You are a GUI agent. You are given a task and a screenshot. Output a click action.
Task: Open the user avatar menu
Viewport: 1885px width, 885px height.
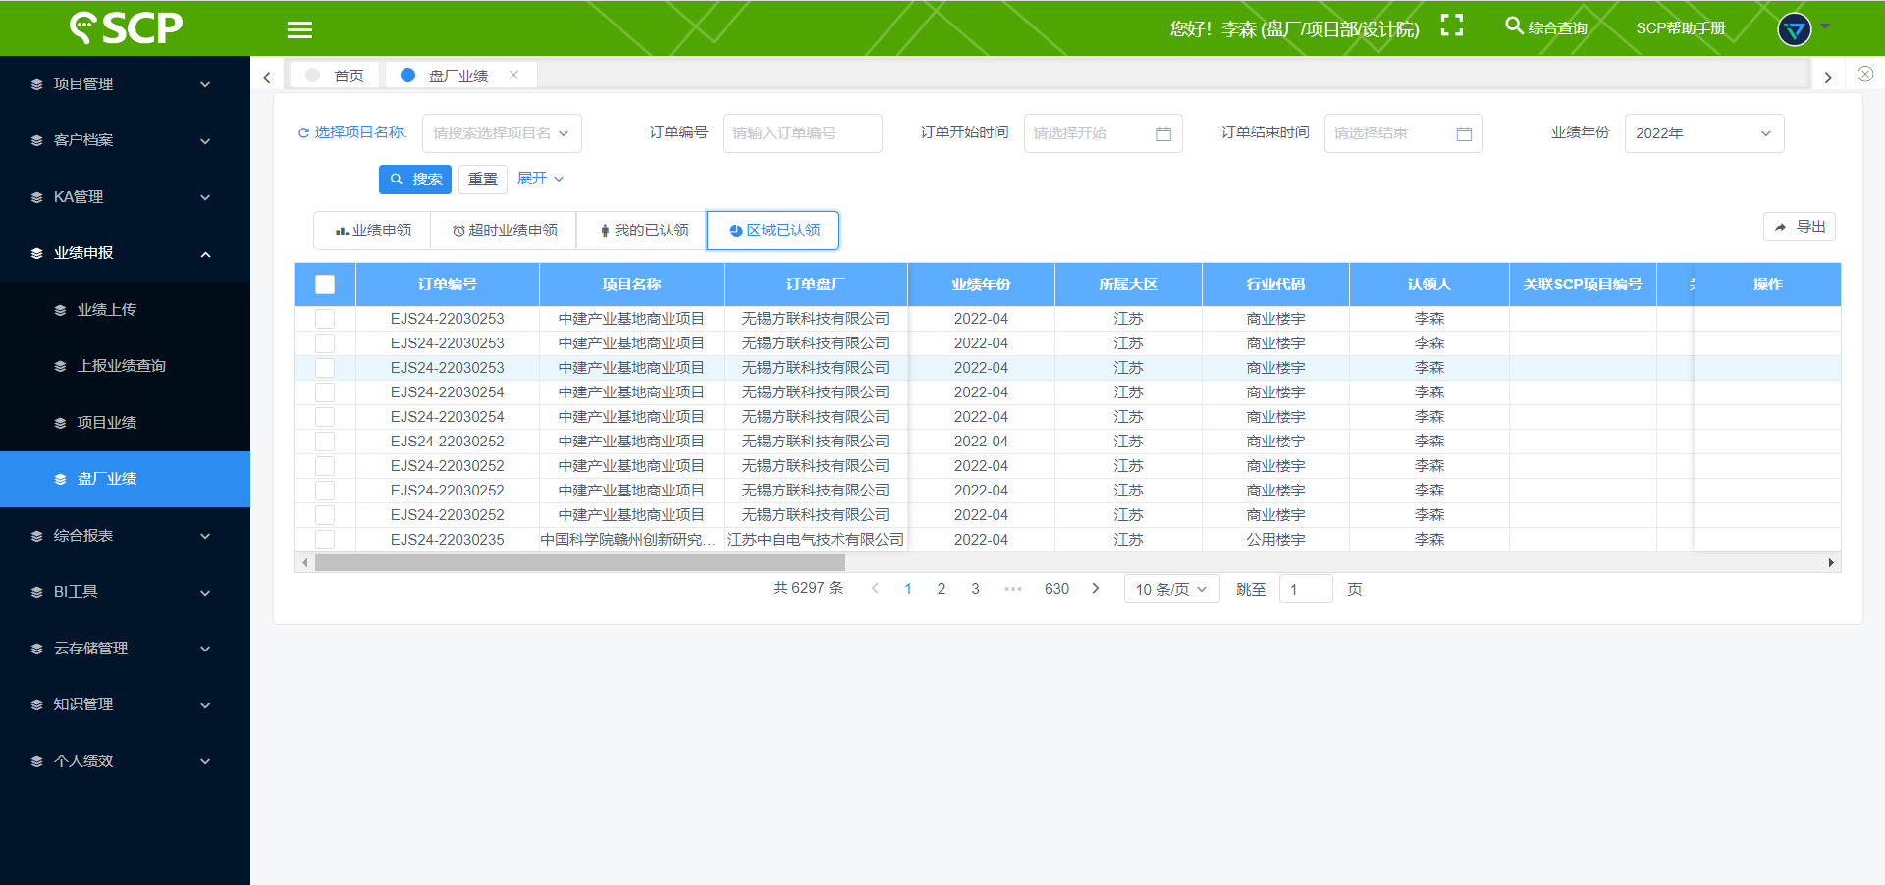point(1794,29)
